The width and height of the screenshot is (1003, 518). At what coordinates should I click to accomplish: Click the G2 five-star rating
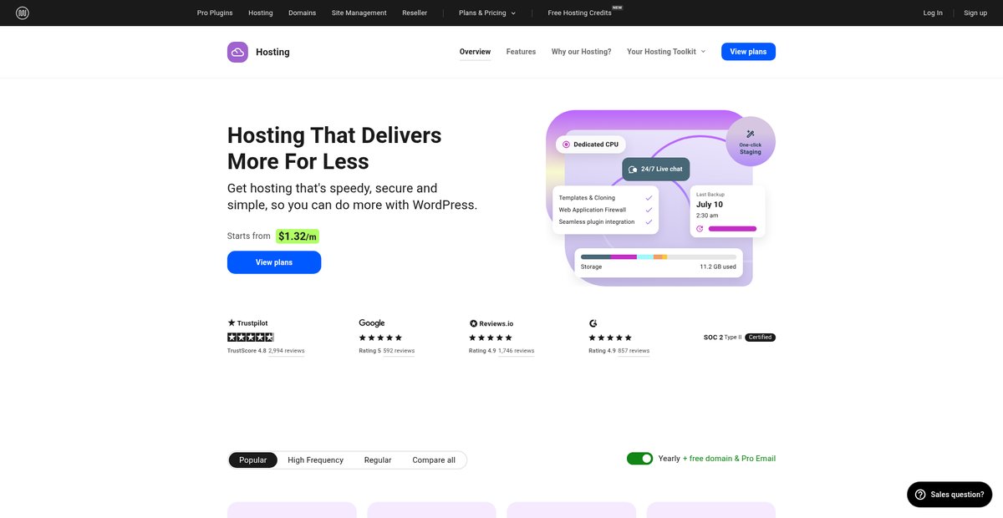[x=610, y=338]
